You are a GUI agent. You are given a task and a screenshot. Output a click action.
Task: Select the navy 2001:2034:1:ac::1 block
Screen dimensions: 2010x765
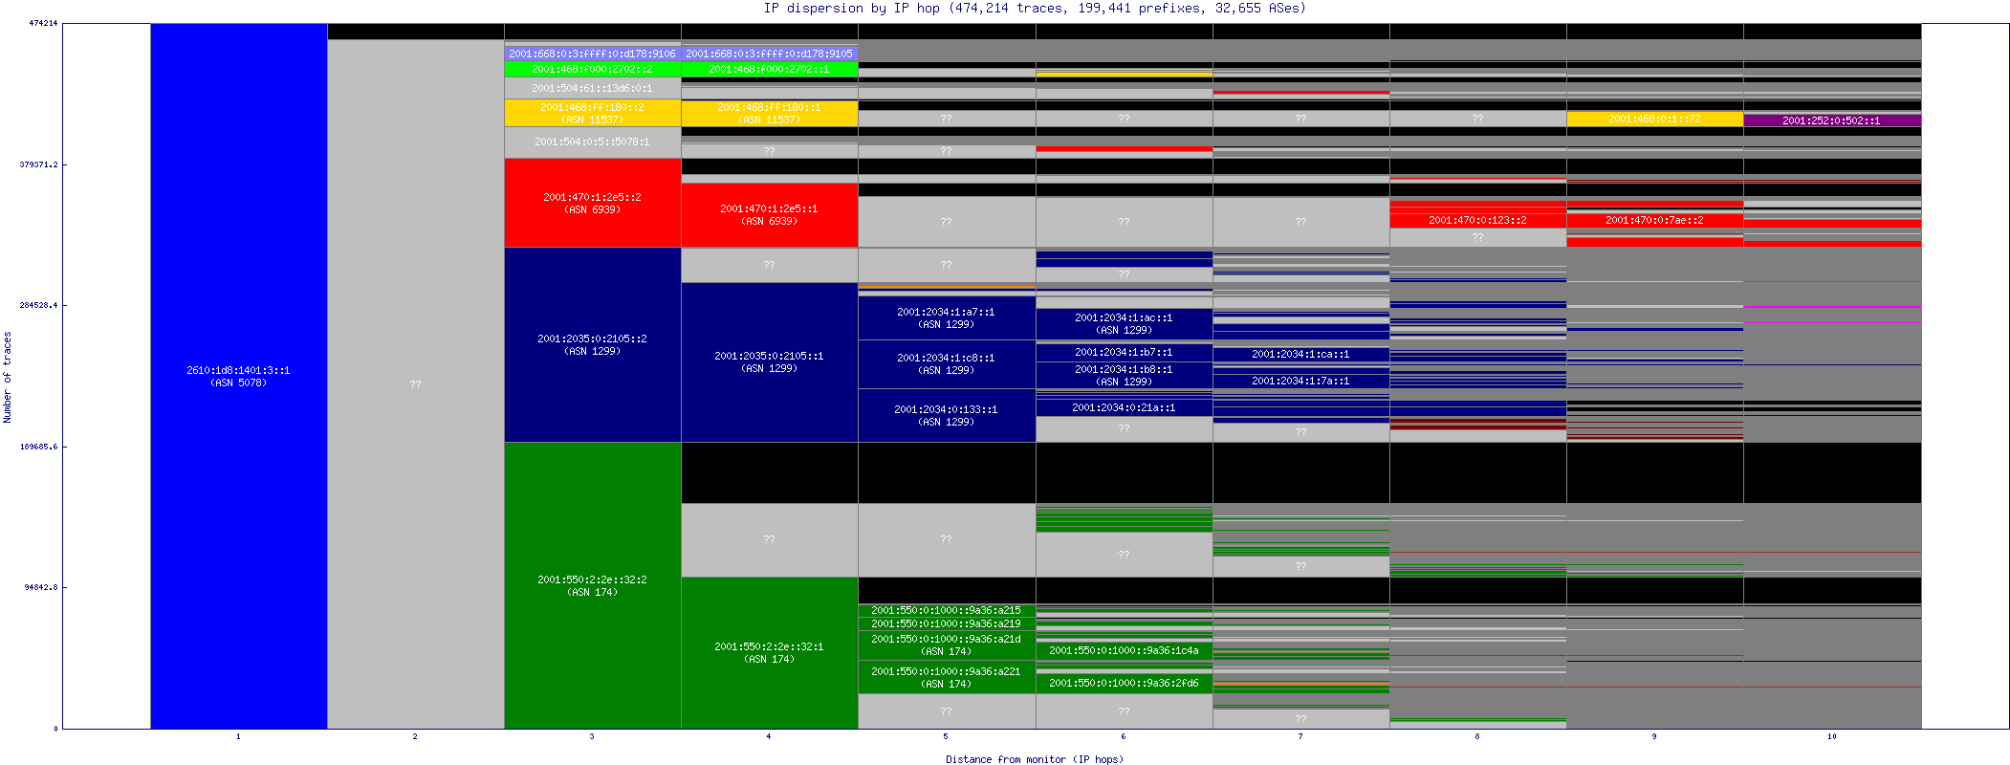[x=1124, y=323]
